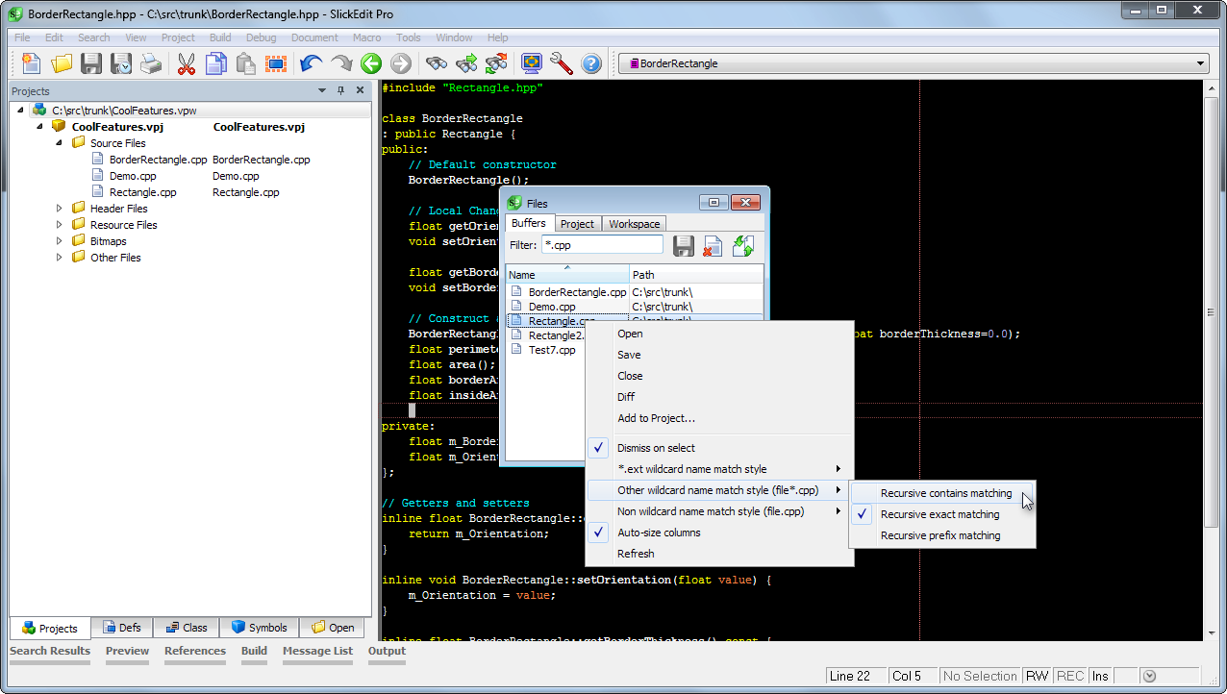This screenshot has height=694, width=1227.
Task: Toggle the REC recording indicator
Action: tap(1070, 676)
